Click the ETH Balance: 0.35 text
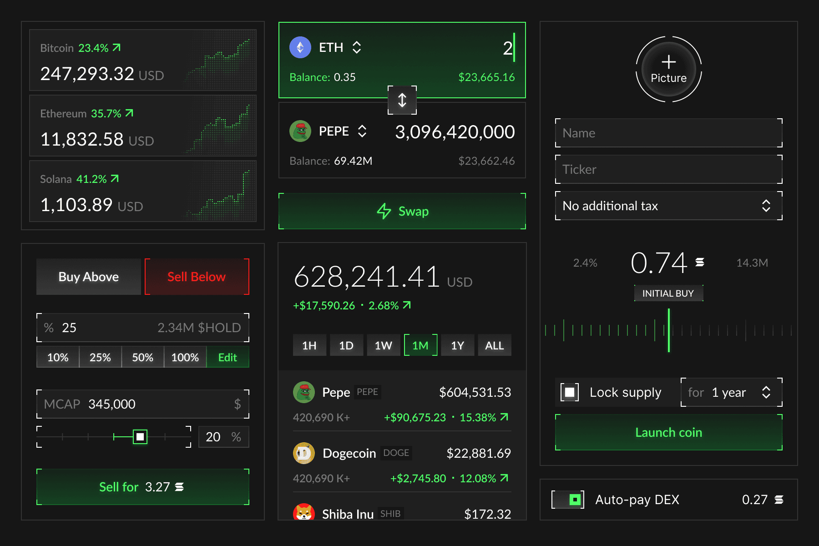Screen dimensions: 819x546 coord(323,77)
